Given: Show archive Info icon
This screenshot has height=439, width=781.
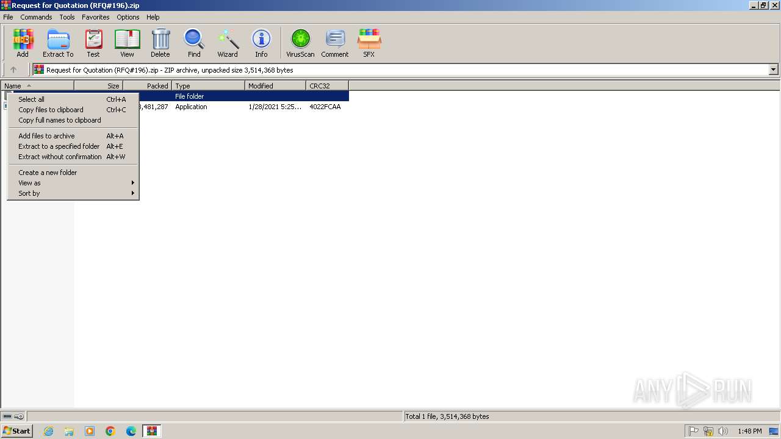Looking at the screenshot, I should point(261,43).
